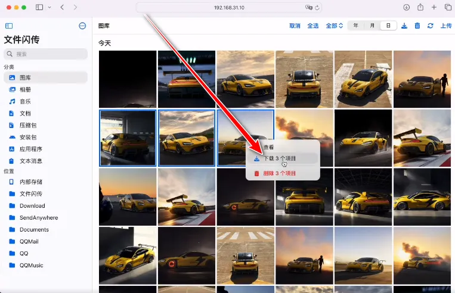Expand Safari sidebar dropdown chevron
Image resolution: width=455 pixels, height=293 pixels.
click(48, 7)
